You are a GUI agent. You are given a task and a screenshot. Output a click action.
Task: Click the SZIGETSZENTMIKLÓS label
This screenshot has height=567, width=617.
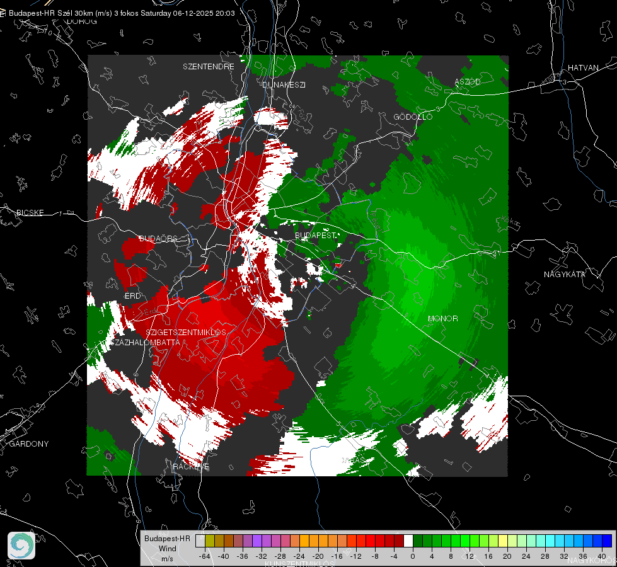pos(186,332)
